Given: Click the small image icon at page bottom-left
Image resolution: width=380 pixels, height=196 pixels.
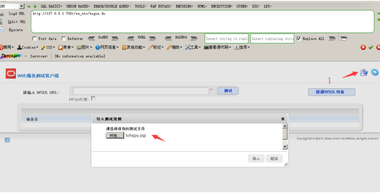Looking at the screenshot, I should coord(7,140).
